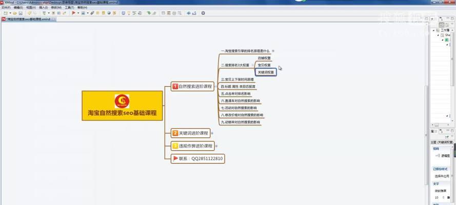
Task: Select the central topic 淘宝自然搜索seo基础课程
Action: click(122, 106)
